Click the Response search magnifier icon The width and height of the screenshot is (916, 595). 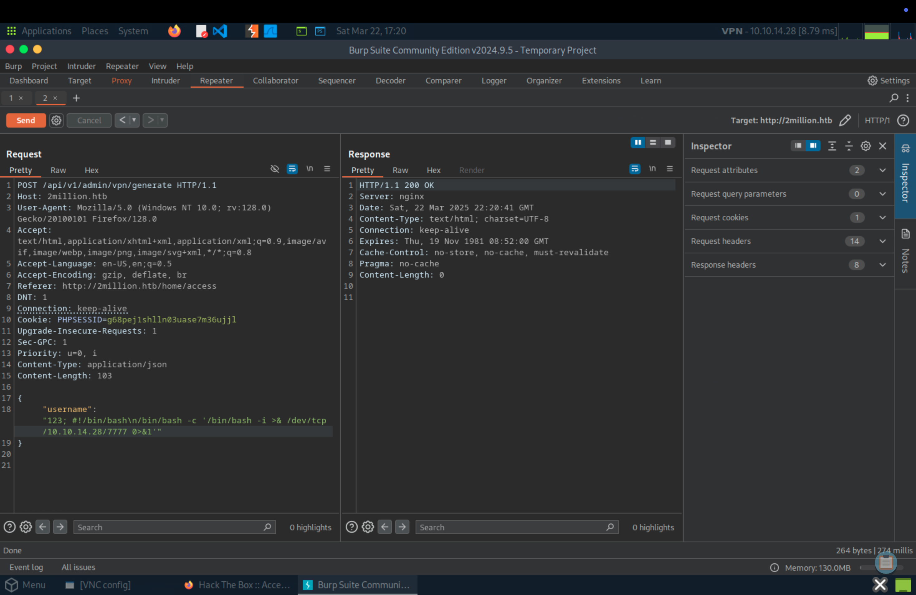click(x=610, y=527)
